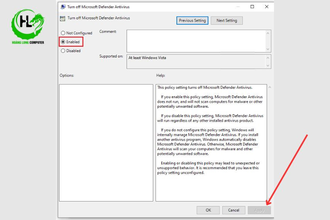Maximize the policy dialog window
The width and height of the screenshot is (330, 220).
point(252,7)
